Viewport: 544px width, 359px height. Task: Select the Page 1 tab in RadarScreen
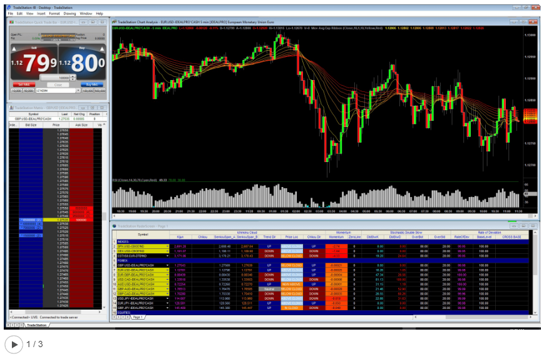tap(137, 317)
